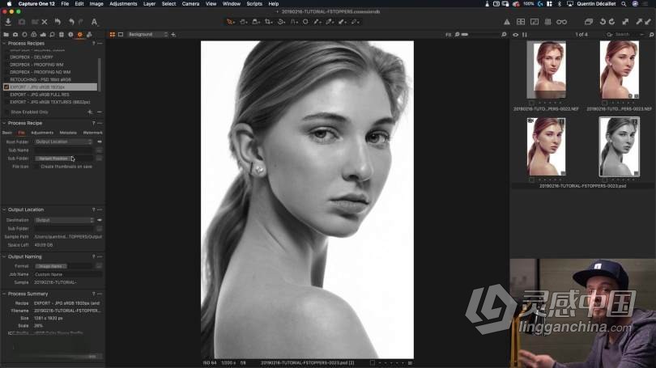Viewport: 656px width, 368px height.
Task: Toggle the Grid overlay icon
Action: pos(547,22)
